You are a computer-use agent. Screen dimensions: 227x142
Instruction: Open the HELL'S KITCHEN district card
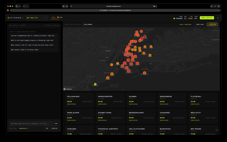coord(141,130)
